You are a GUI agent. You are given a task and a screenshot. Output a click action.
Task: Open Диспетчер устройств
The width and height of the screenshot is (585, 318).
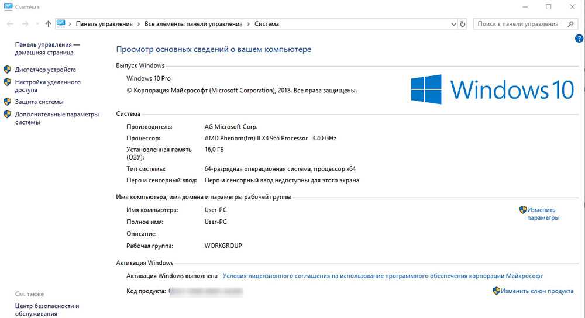pyautogui.click(x=45, y=70)
